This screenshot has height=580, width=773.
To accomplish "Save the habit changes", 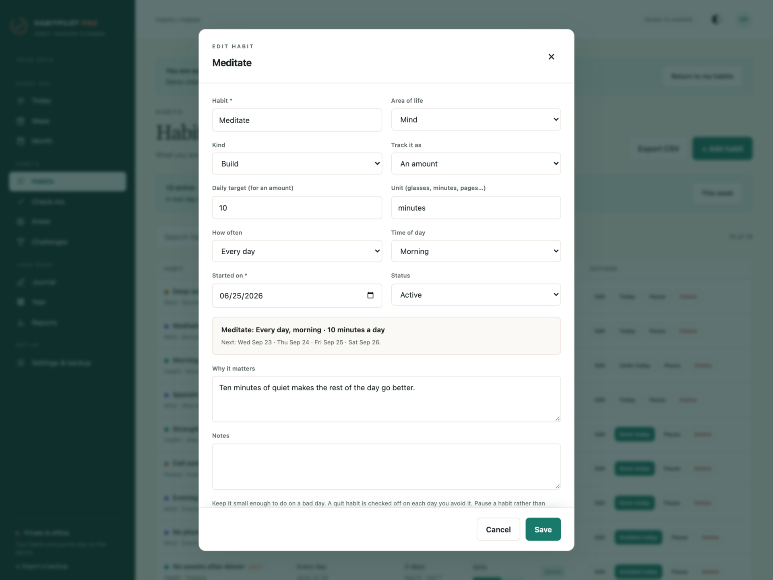I will tap(543, 529).
